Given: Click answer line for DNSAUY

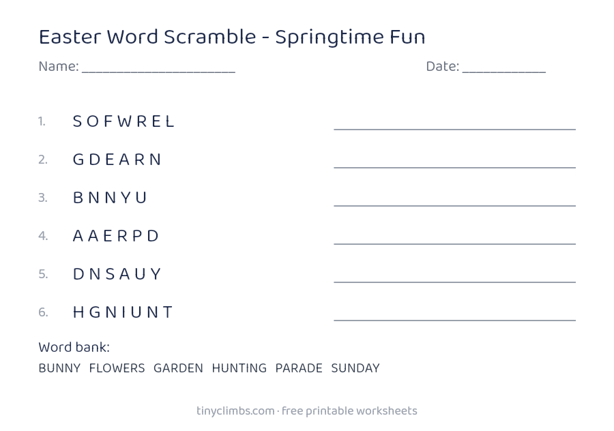Looking at the screenshot, I should point(454,282).
